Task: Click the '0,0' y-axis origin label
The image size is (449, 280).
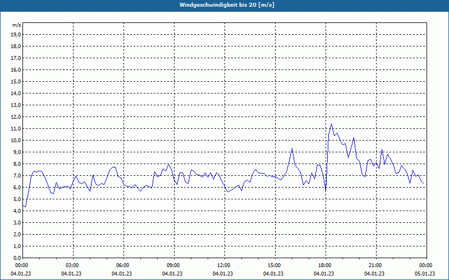Action: (17, 258)
